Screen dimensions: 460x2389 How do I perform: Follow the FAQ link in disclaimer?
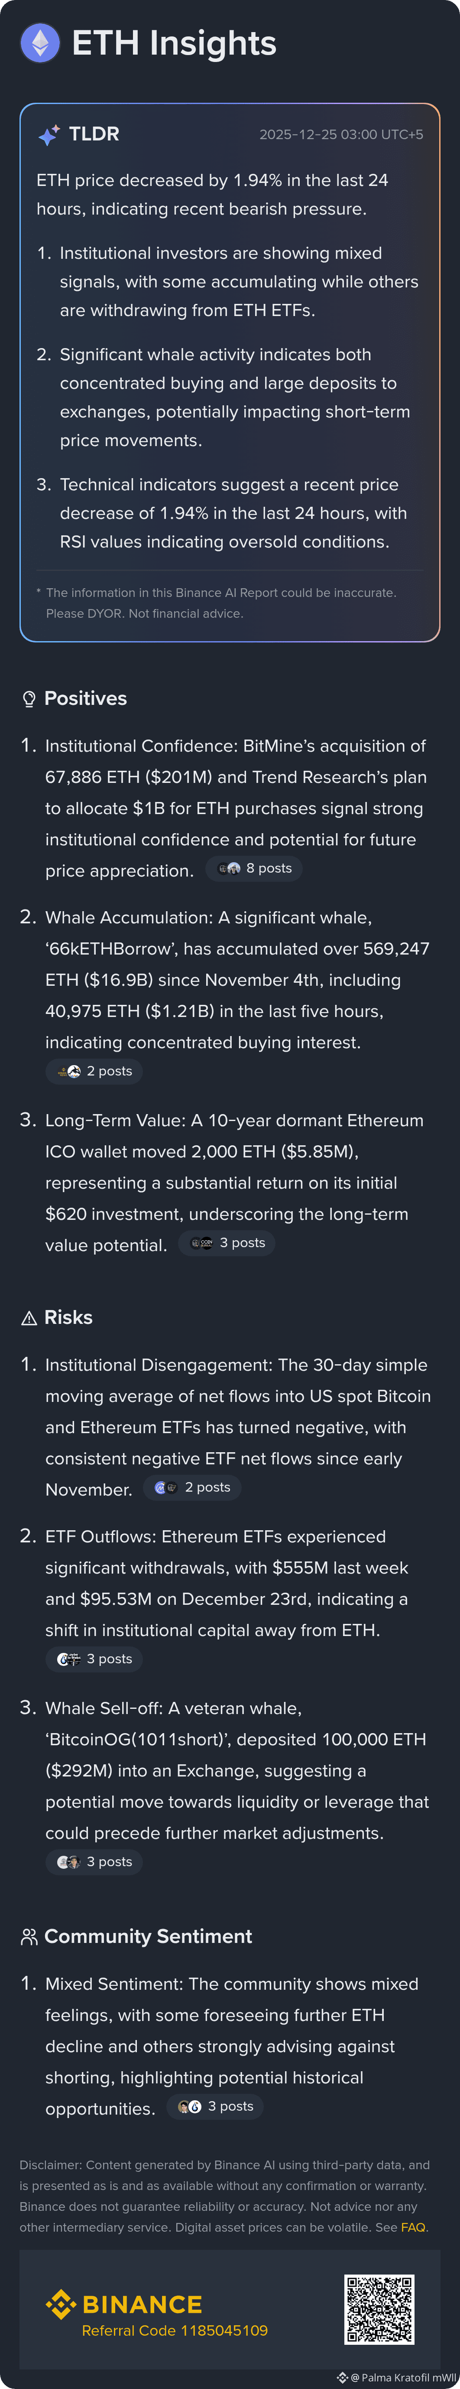click(x=413, y=2227)
